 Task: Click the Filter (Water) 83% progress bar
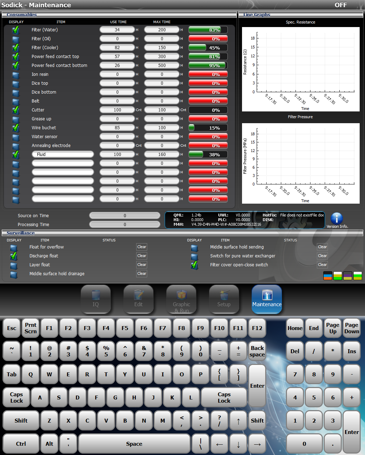click(208, 30)
